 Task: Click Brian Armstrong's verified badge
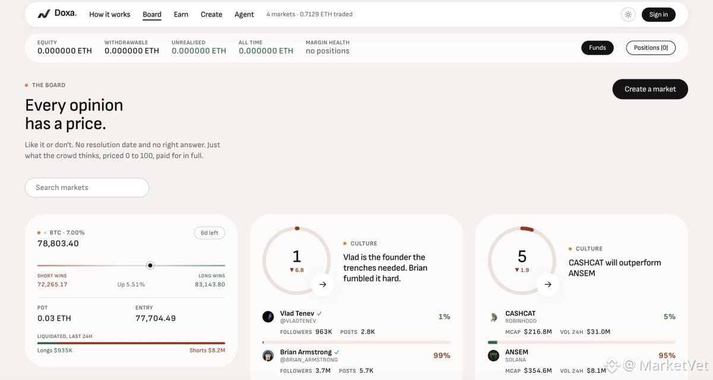point(337,352)
